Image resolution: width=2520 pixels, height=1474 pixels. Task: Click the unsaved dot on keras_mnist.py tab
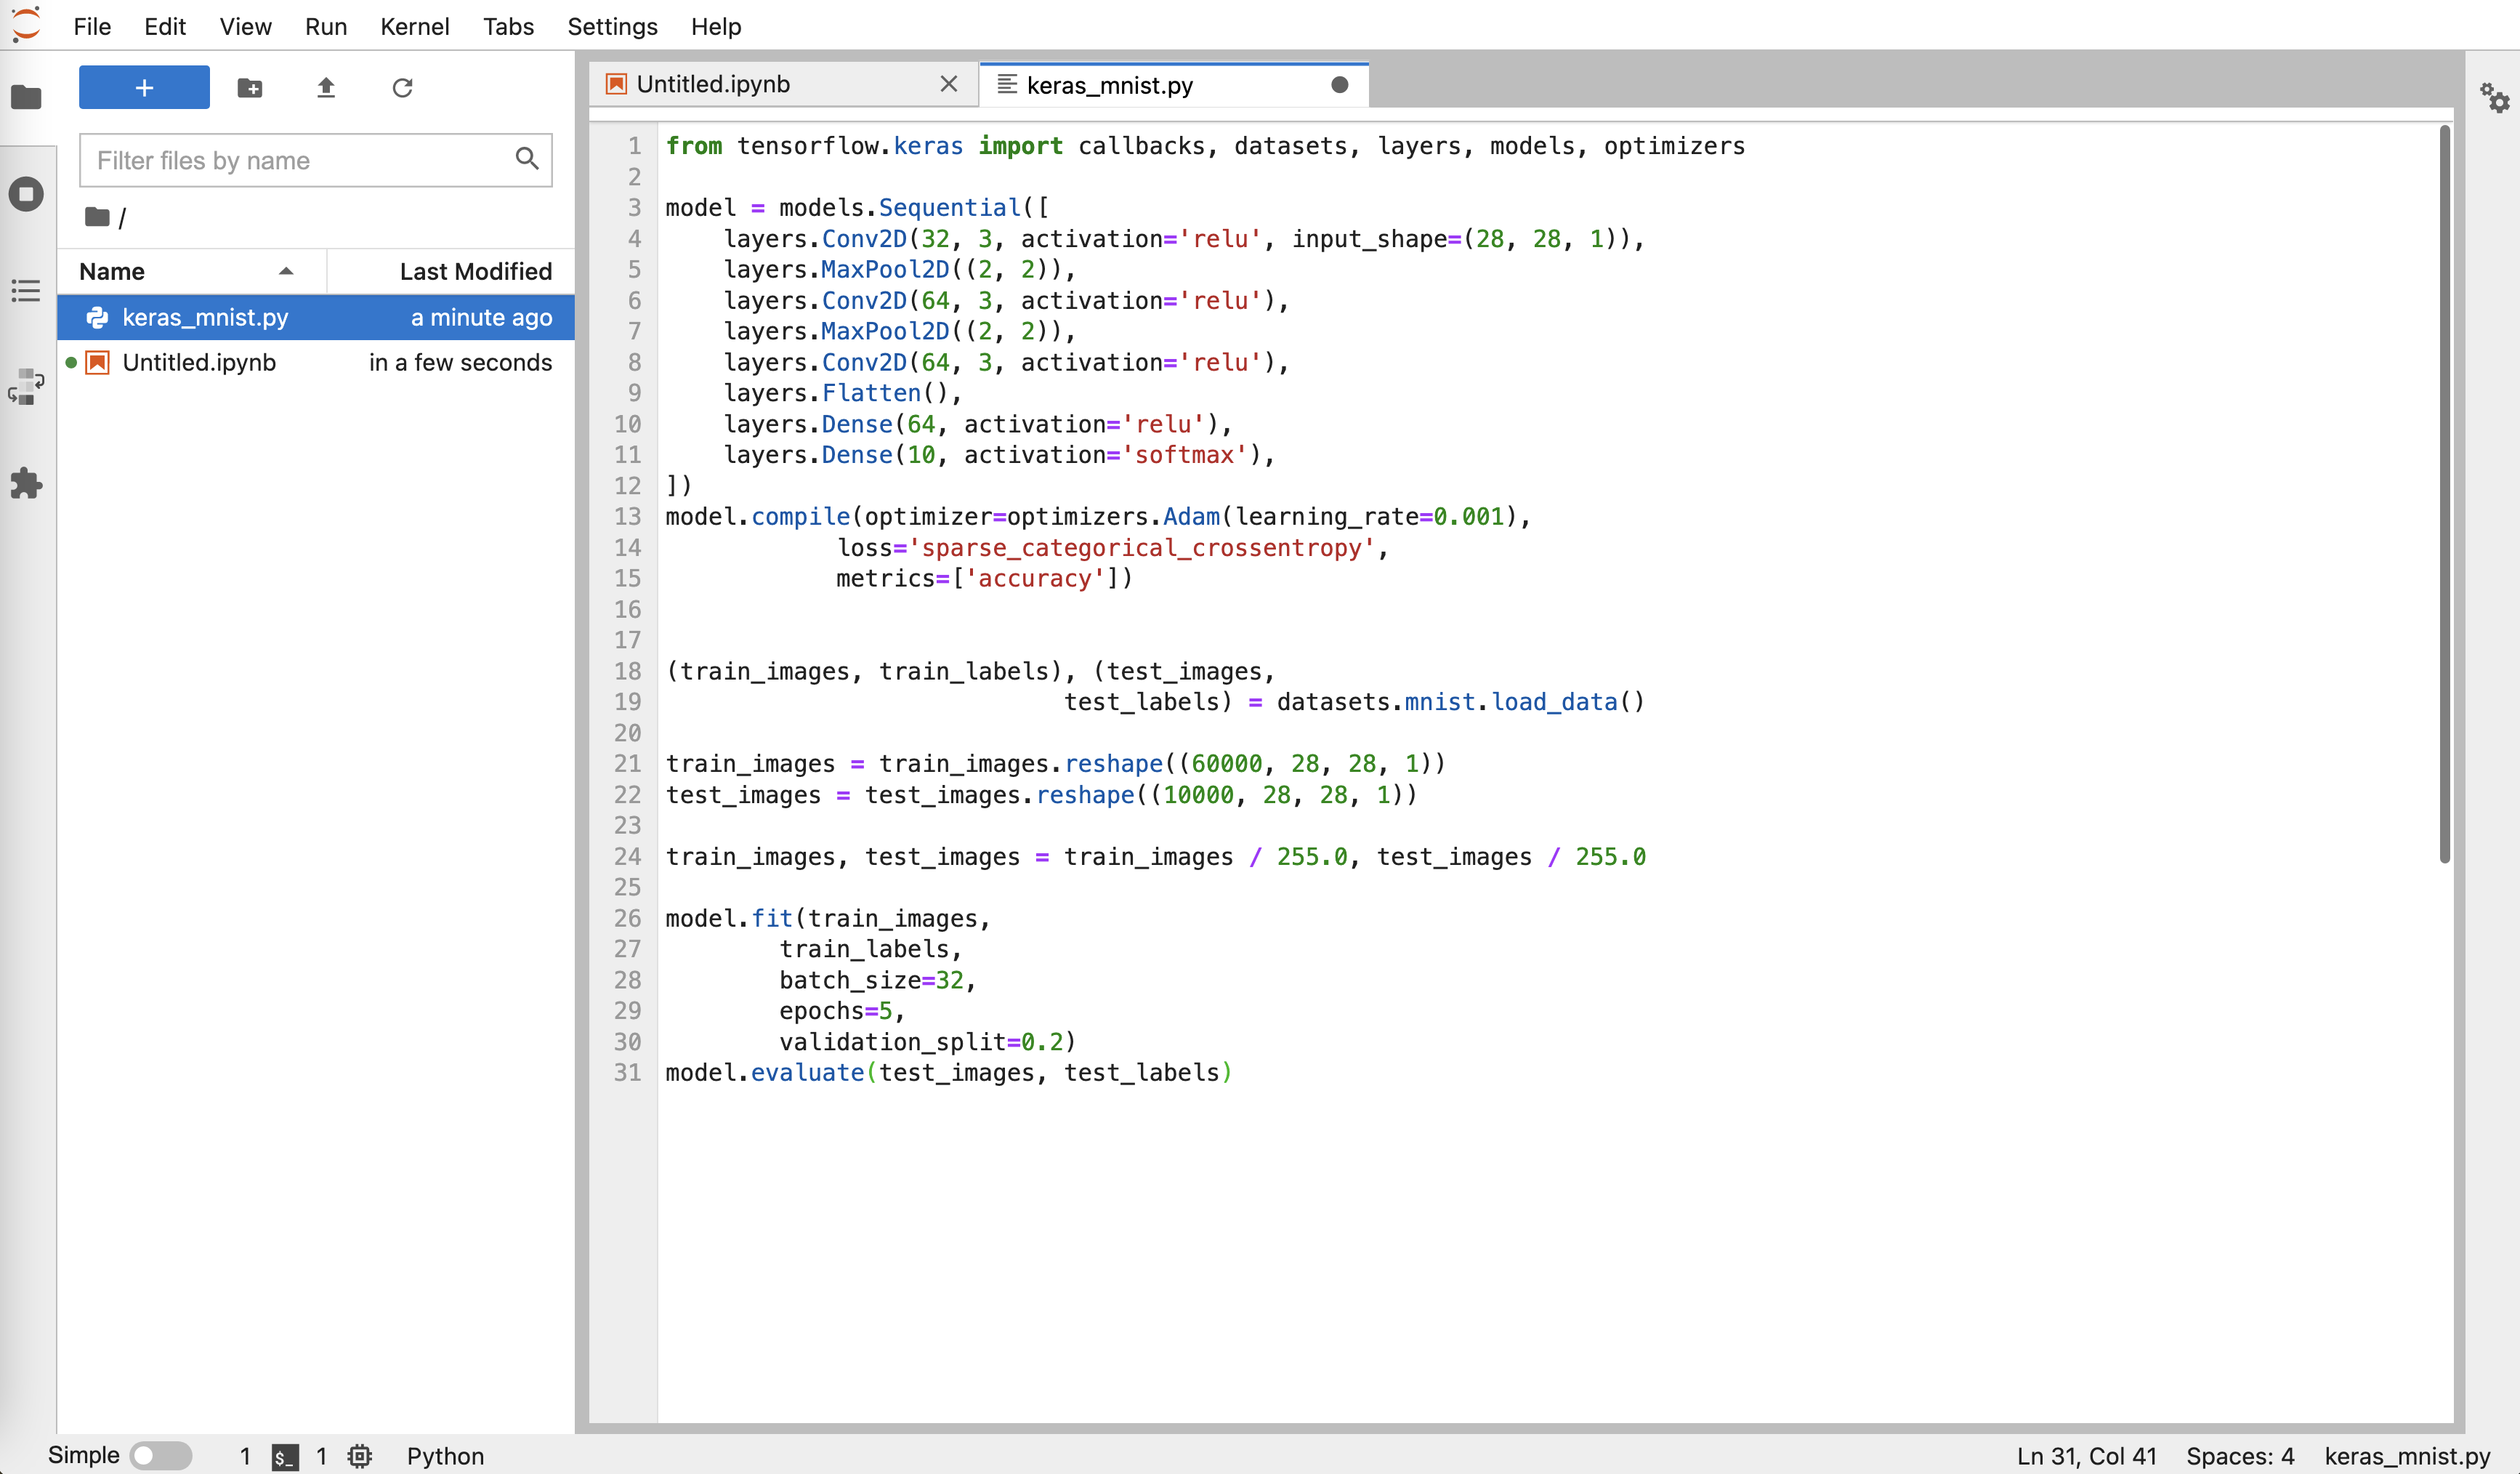1340,85
